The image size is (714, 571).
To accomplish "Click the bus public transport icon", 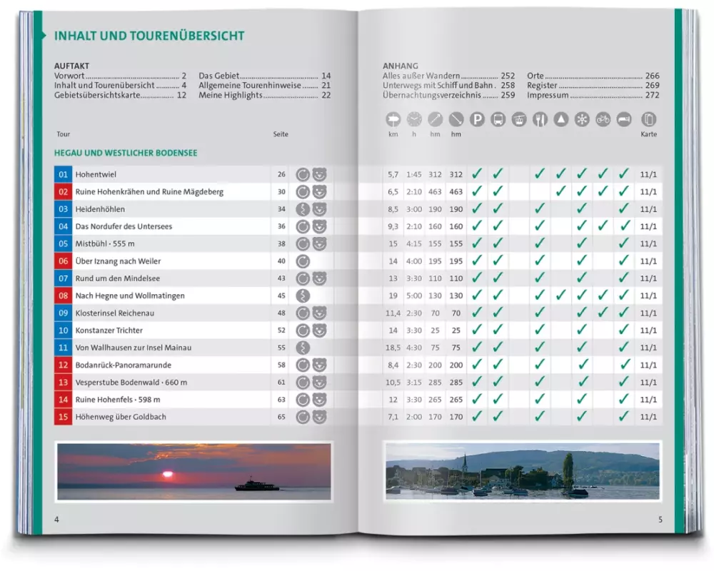I will click(x=498, y=119).
